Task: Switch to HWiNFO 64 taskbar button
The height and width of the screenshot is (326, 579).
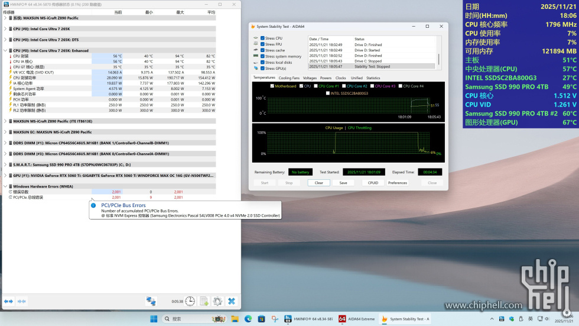Action: pos(309,319)
